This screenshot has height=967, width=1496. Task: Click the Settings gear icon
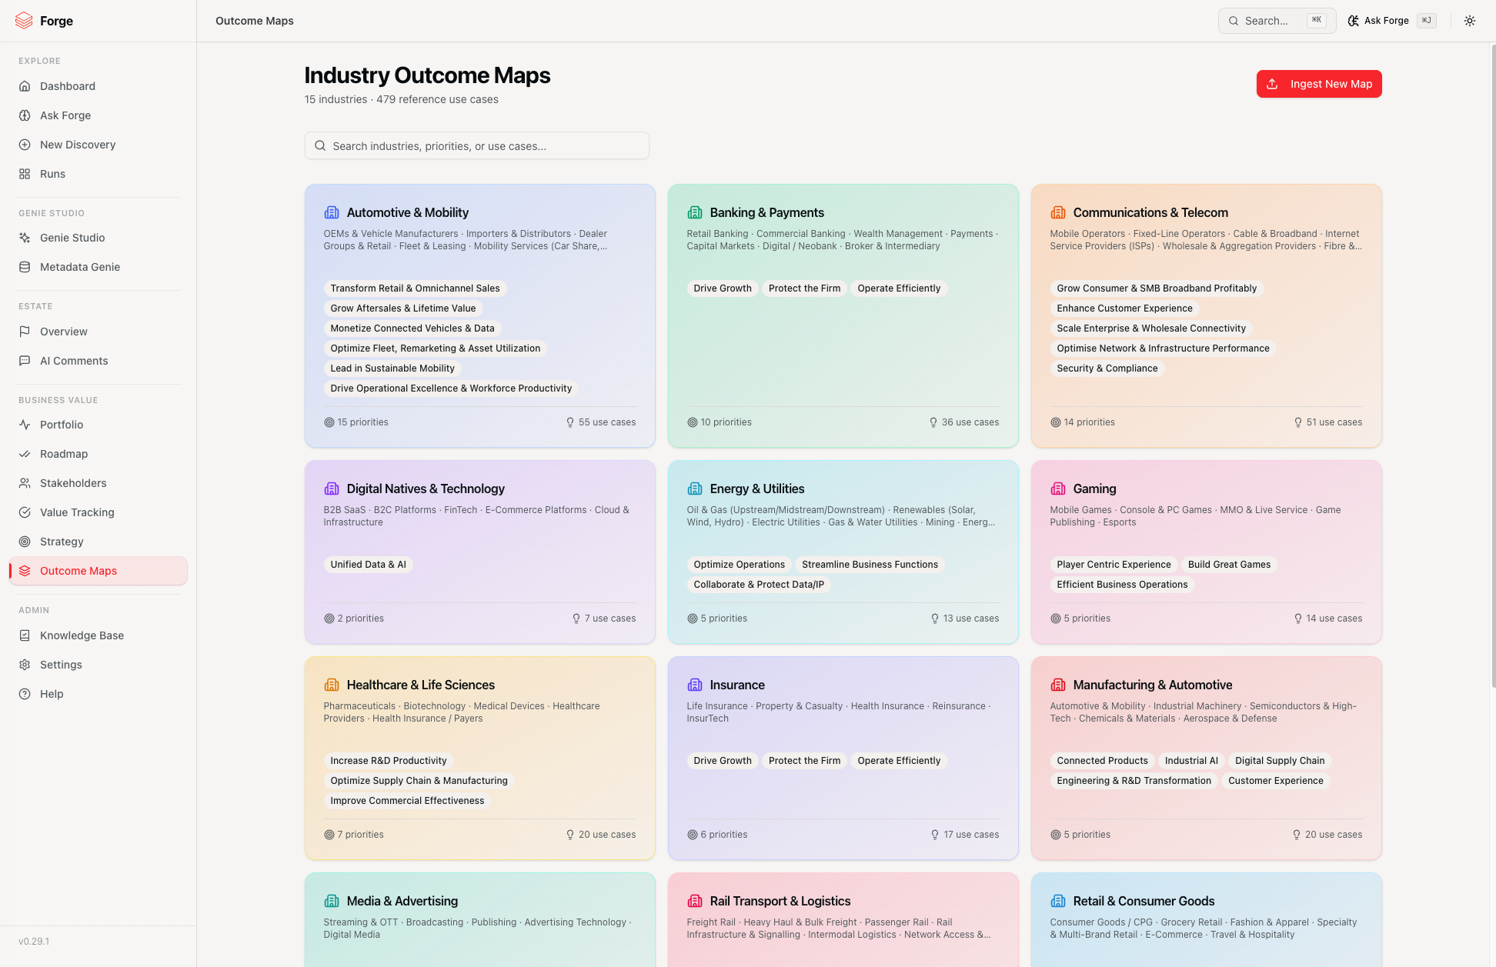(25, 665)
